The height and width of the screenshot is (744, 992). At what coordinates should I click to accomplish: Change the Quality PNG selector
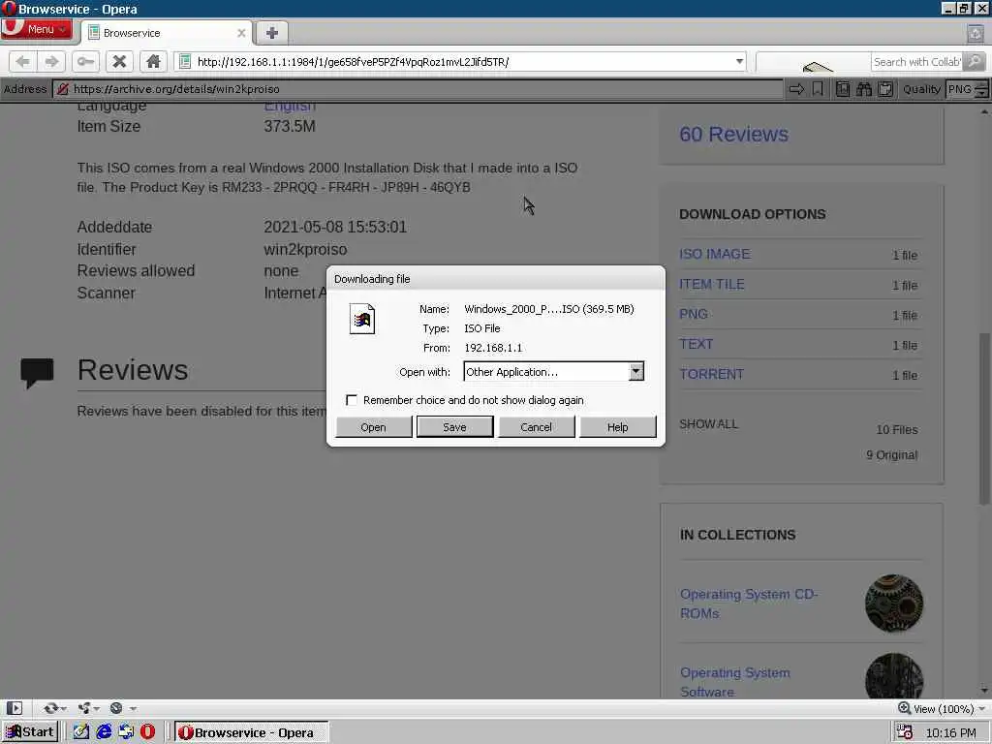click(966, 89)
